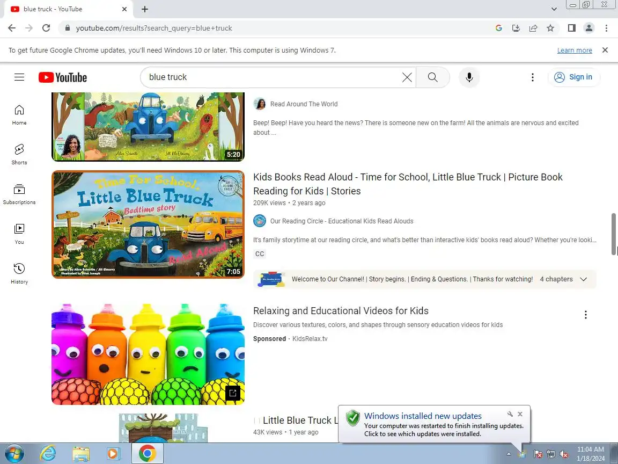The image size is (618, 464).
Task: Open Windows Media Player from taskbar
Action: click(x=114, y=453)
